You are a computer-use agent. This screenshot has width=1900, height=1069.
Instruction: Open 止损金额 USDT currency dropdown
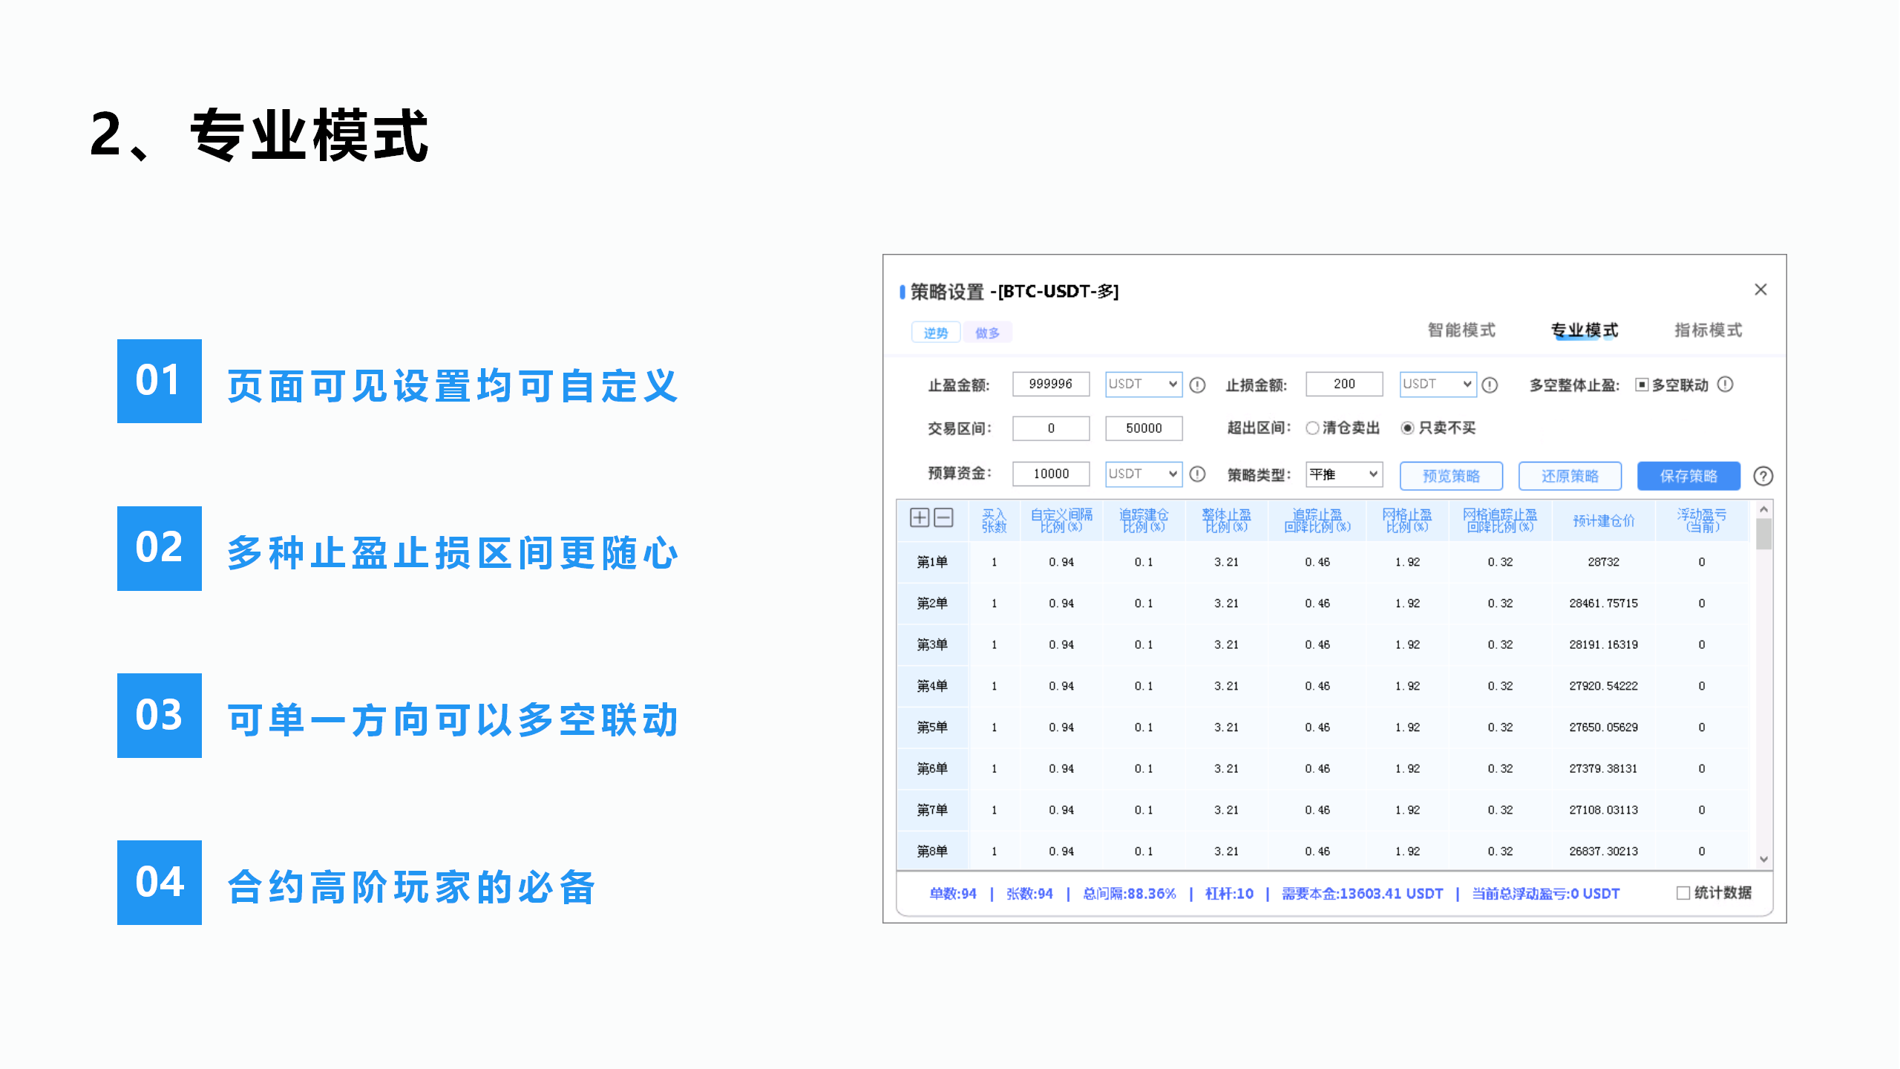coord(1438,384)
